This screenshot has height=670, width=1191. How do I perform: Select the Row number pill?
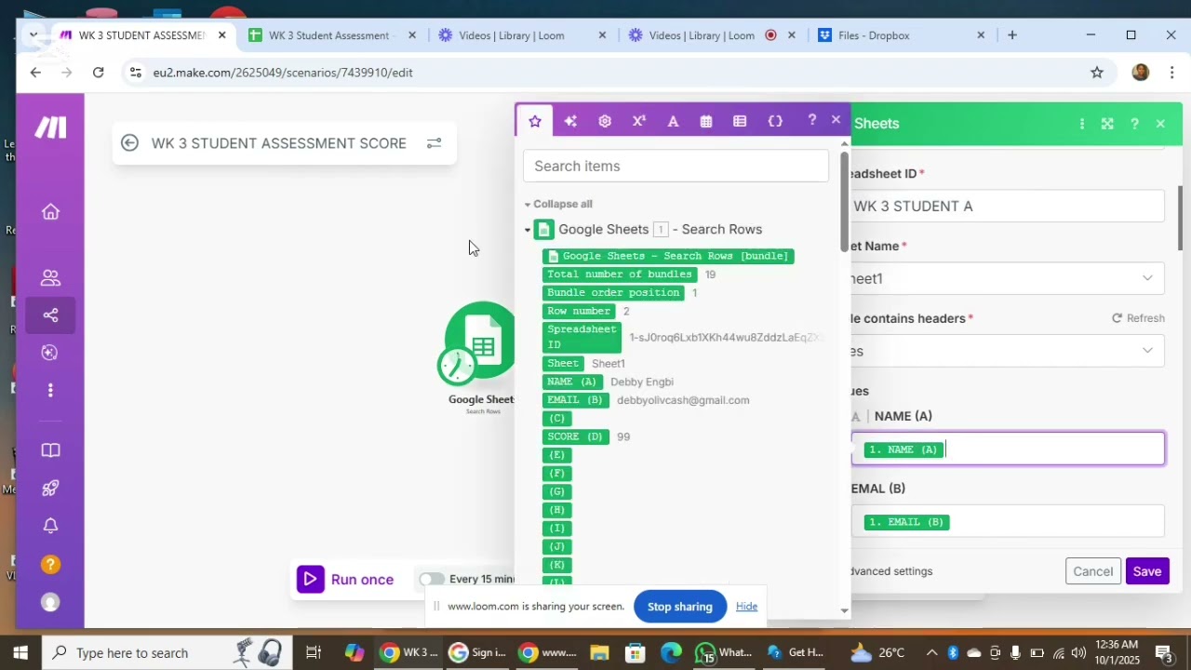[x=579, y=311]
